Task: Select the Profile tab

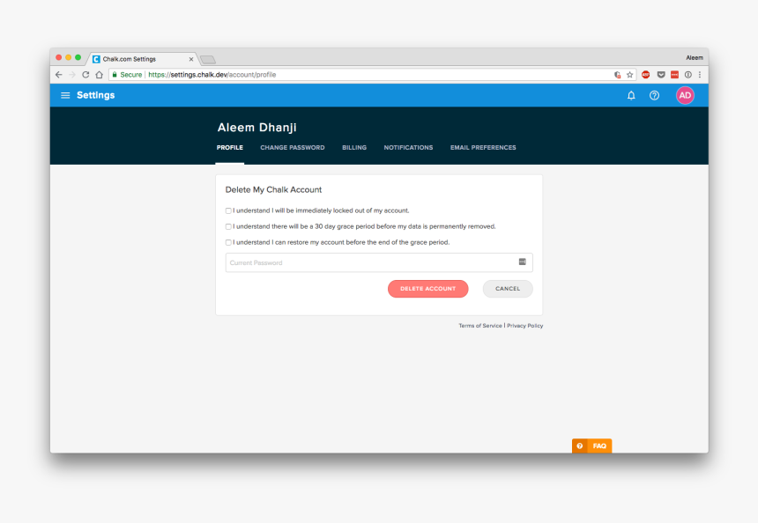Action: pos(230,148)
